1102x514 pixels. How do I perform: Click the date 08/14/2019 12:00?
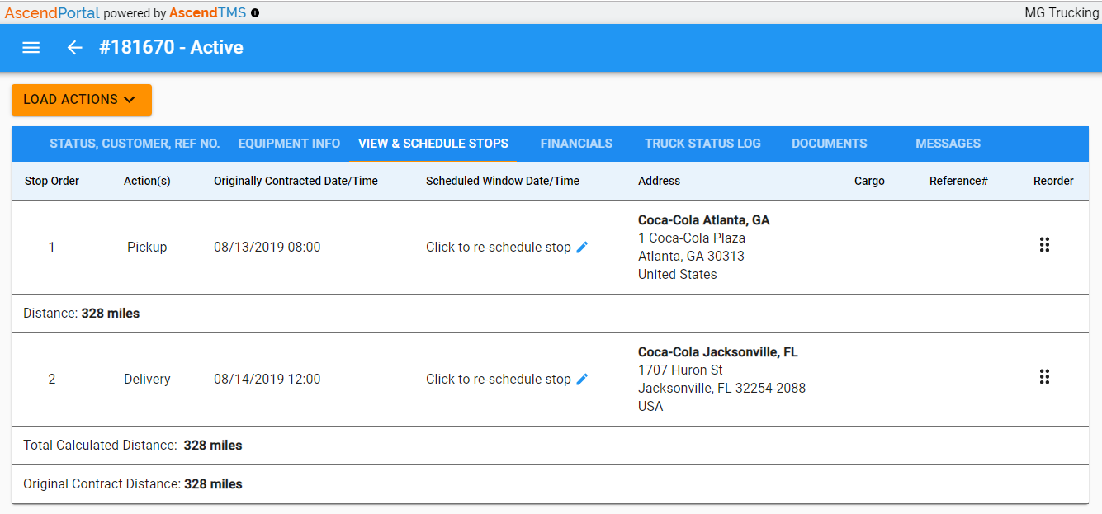click(x=267, y=379)
